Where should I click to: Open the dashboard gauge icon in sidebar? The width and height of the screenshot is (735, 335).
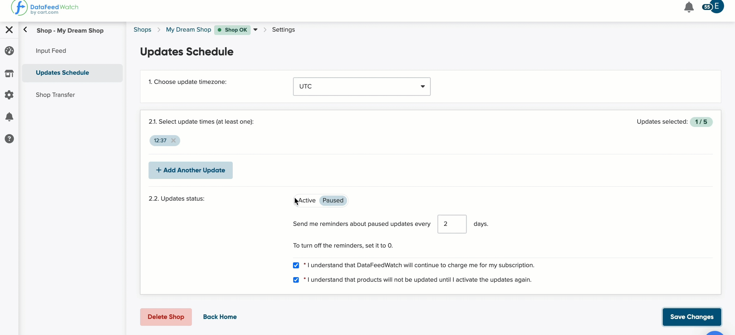click(9, 51)
